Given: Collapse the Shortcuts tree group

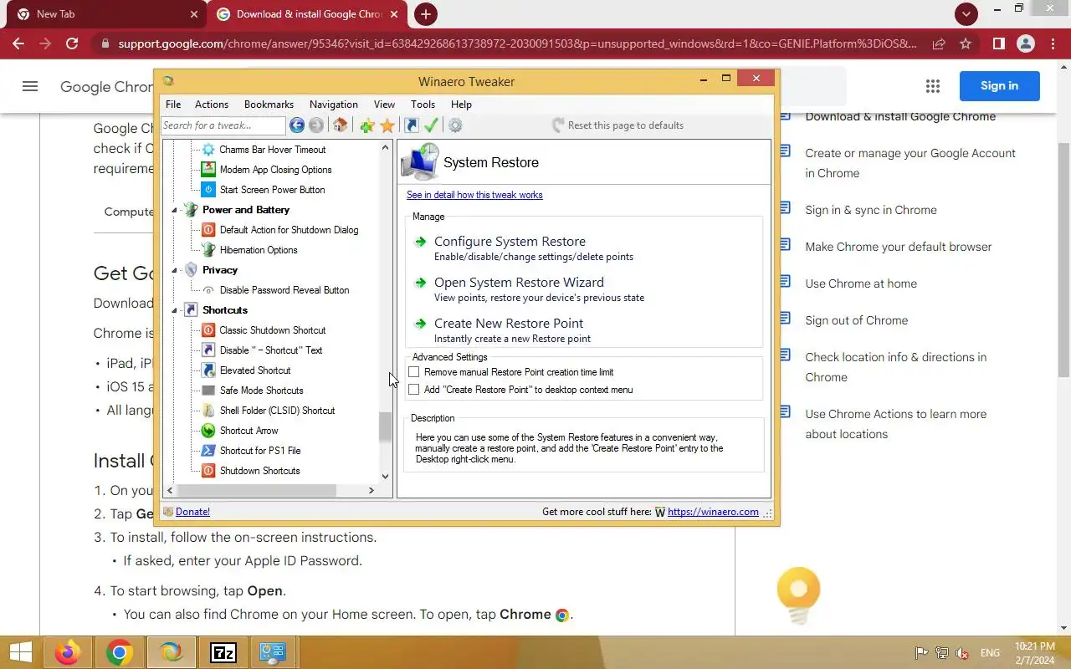Looking at the screenshot, I should pyautogui.click(x=175, y=310).
